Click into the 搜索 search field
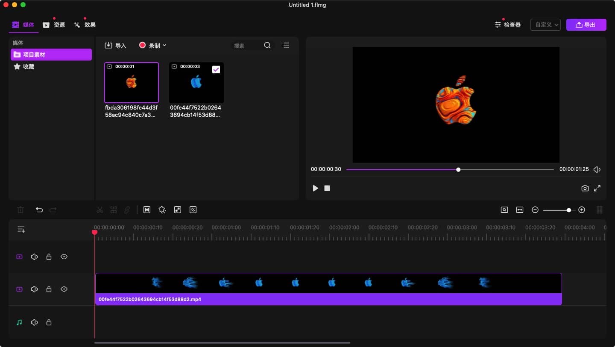 [247, 46]
